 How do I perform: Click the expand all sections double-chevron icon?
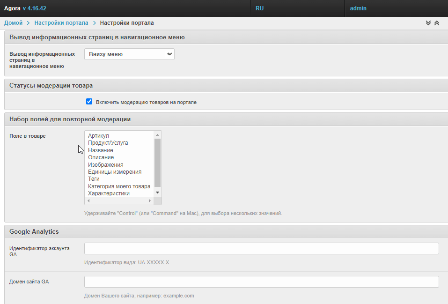tap(428, 23)
